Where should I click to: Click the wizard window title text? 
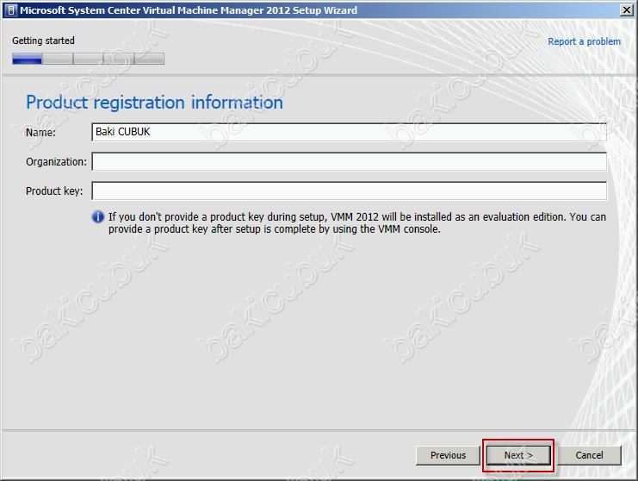tap(189, 10)
